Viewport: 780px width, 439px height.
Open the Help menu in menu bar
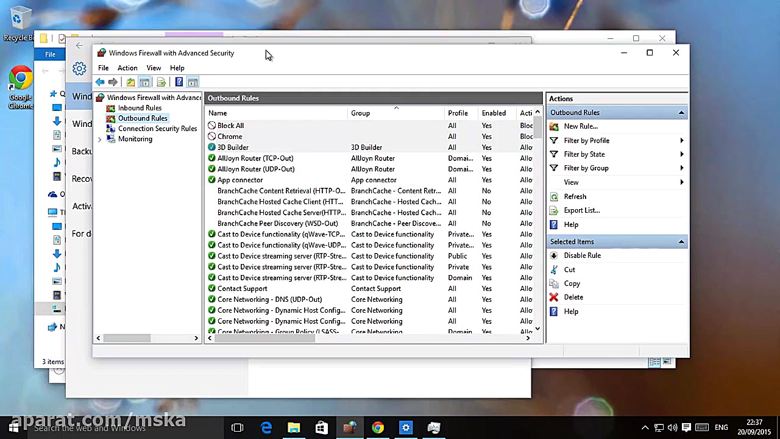click(x=177, y=68)
